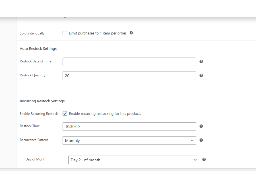Click the 'Day of Month' field label
The image size is (256, 171).
coord(36,159)
